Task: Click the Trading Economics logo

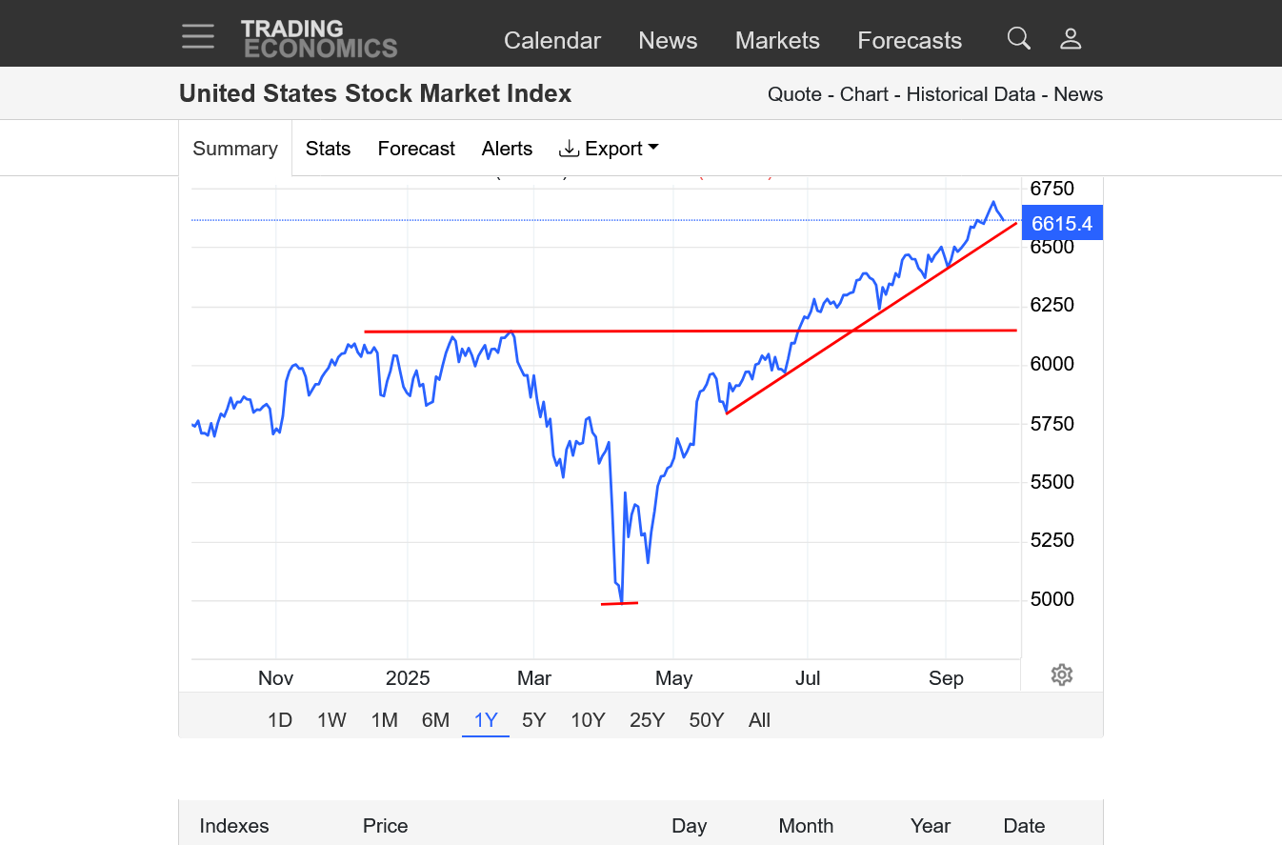Action: click(x=318, y=38)
